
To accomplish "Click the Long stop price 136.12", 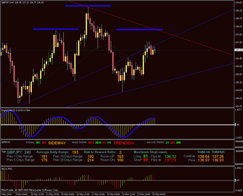I will (x=170, y=156).
